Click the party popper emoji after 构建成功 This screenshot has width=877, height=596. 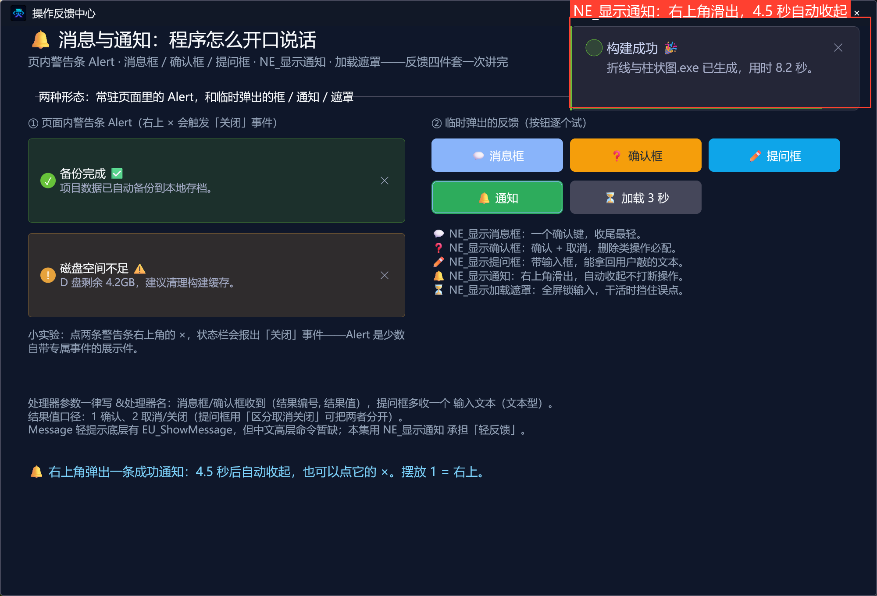pyautogui.click(x=670, y=48)
